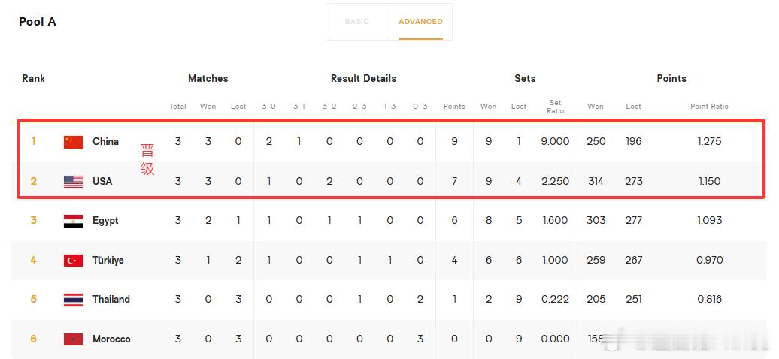Open the China team link

[x=105, y=141]
